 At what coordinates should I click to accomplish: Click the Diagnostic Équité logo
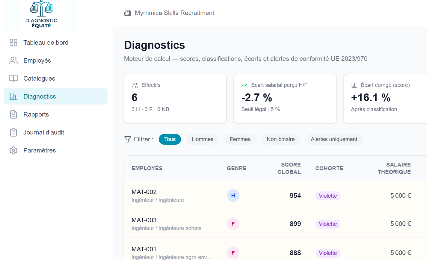click(41, 14)
